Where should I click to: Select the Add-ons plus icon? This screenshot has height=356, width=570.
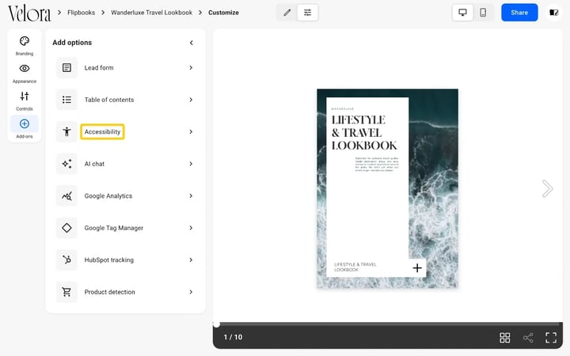tap(25, 124)
